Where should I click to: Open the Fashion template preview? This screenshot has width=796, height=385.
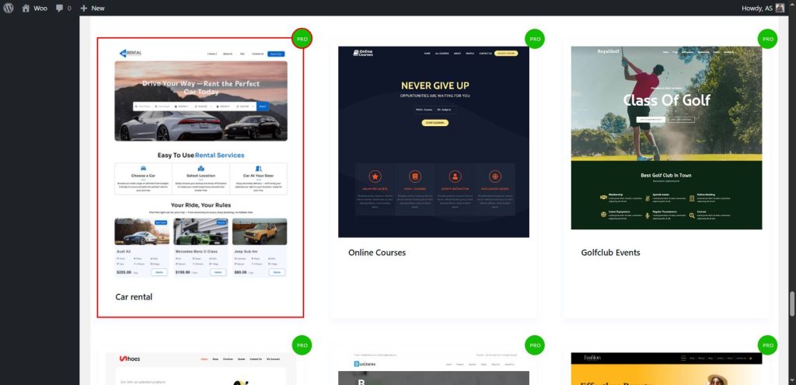coord(666,369)
